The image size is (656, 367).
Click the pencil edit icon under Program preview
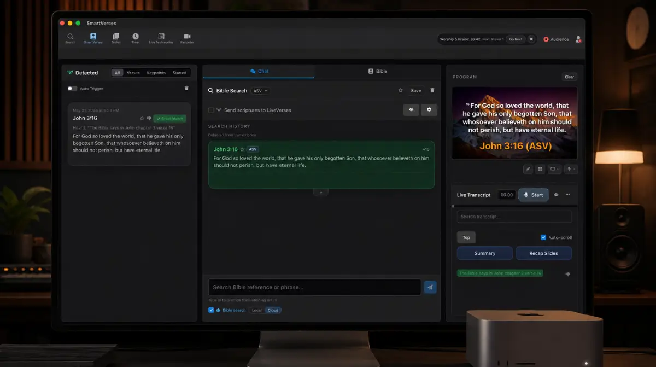click(x=528, y=169)
